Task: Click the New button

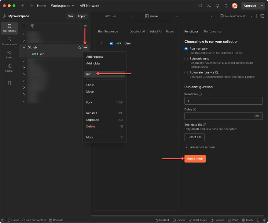Action: tap(70, 16)
